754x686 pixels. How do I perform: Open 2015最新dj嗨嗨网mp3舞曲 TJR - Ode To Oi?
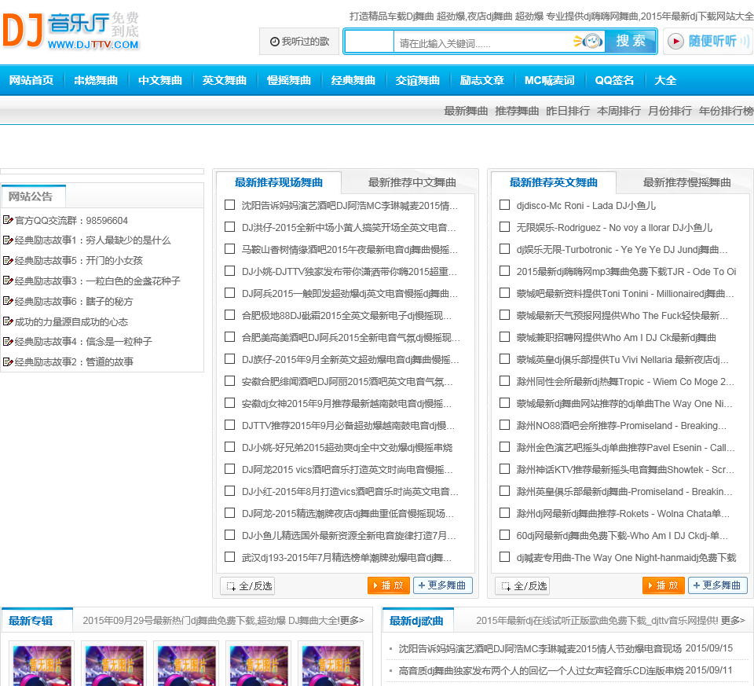[x=626, y=271]
